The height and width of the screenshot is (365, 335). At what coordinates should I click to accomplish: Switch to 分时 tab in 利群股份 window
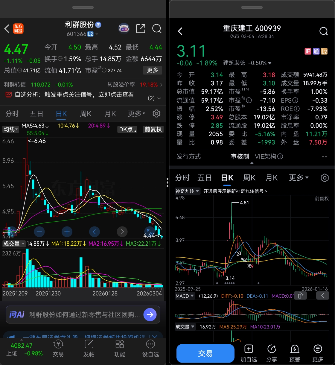tap(12, 114)
